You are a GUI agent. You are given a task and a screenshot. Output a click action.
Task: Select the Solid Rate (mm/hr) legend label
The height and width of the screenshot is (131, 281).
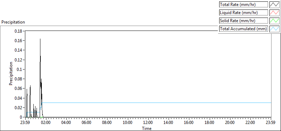(x=243, y=21)
